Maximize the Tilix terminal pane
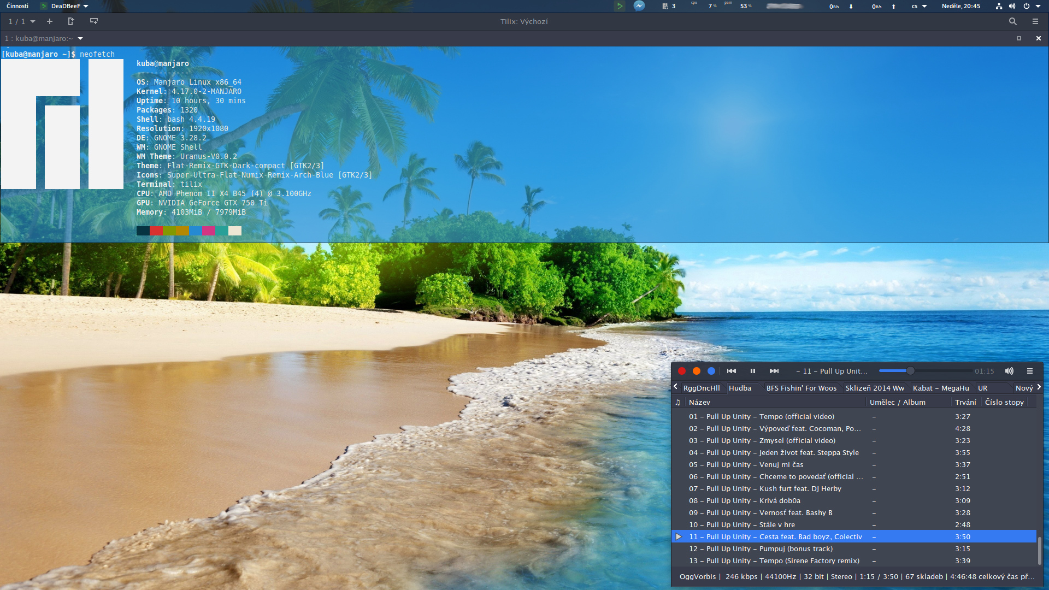This screenshot has height=590, width=1049. point(1018,38)
